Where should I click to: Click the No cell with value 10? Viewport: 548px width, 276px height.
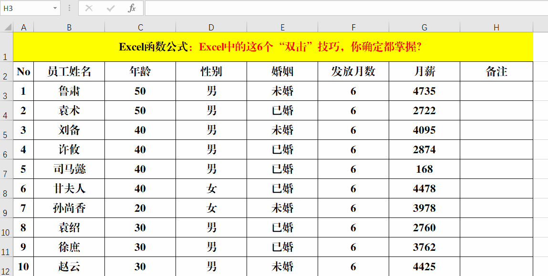[x=23, y=266]
